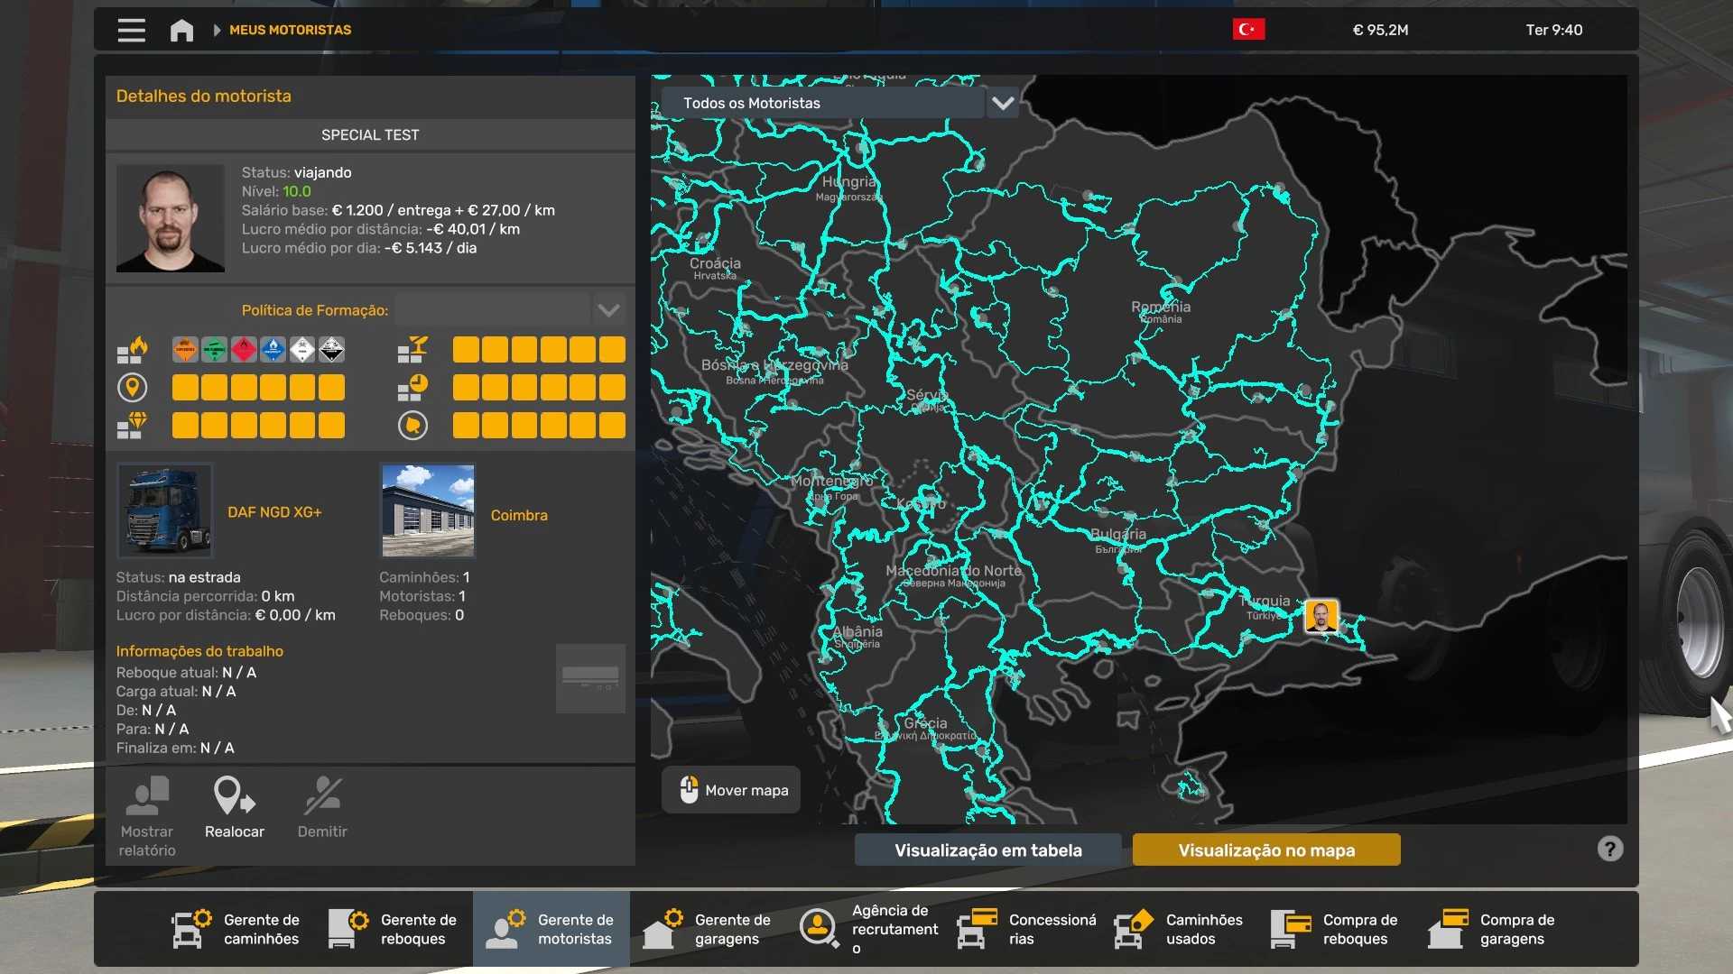Viewport: 1733px width, 974px height.
Task: Open the hamburger main menu
Action: (x=131, y=30)
